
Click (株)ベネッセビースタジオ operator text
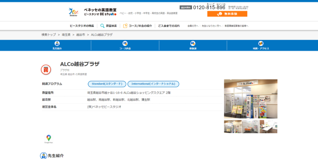tap(104, 107)
